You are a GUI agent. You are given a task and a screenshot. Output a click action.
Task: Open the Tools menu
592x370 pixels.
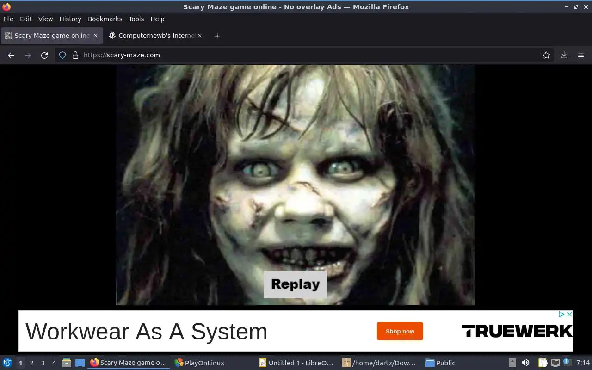point(136,19)
